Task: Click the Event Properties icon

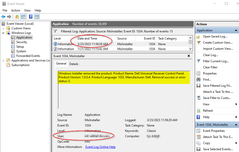Action: pos(198,131)
